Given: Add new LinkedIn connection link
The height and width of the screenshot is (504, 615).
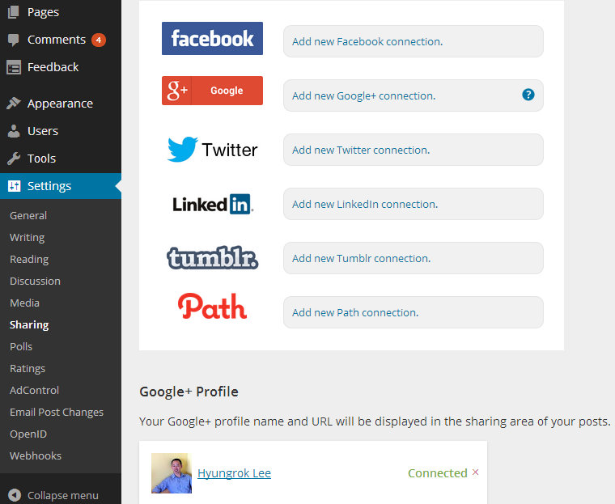Looking at the screenshot, I should coord(364,204).
